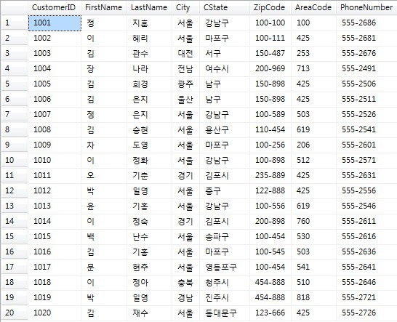This screenshot has width=397, height=322.
Task: Click City cell 전남
Action: (185, 68)
